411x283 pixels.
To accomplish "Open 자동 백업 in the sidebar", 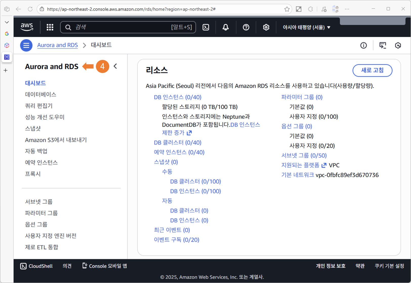I will point(36,151).
